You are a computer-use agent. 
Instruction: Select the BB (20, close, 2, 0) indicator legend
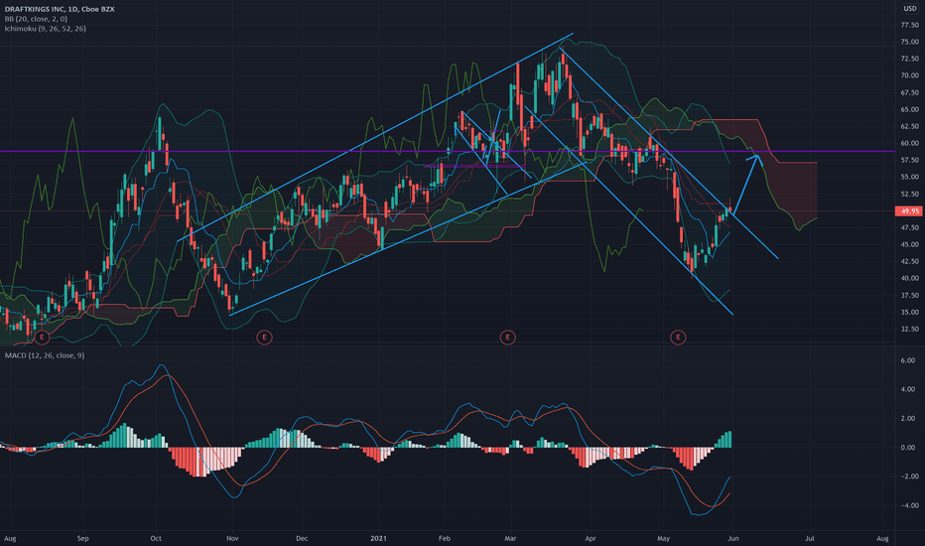[x=36, y=19]
